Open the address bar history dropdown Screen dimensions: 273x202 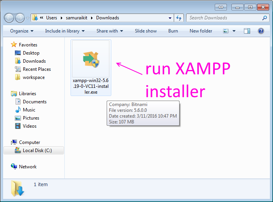(170, 18)
